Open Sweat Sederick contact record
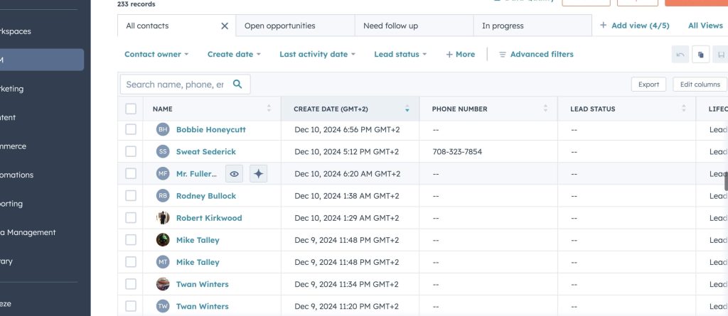Image resolution: width=728 pixels, height=316 pixels. (x=205, y=152)
